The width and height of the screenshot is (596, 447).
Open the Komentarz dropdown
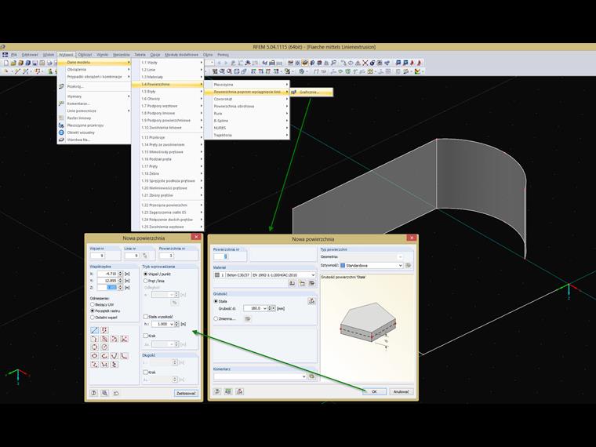[303, 376]
